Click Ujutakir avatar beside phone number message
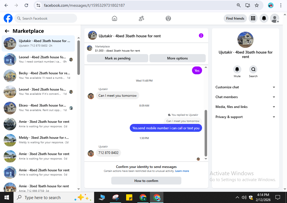 click(91, 153)
